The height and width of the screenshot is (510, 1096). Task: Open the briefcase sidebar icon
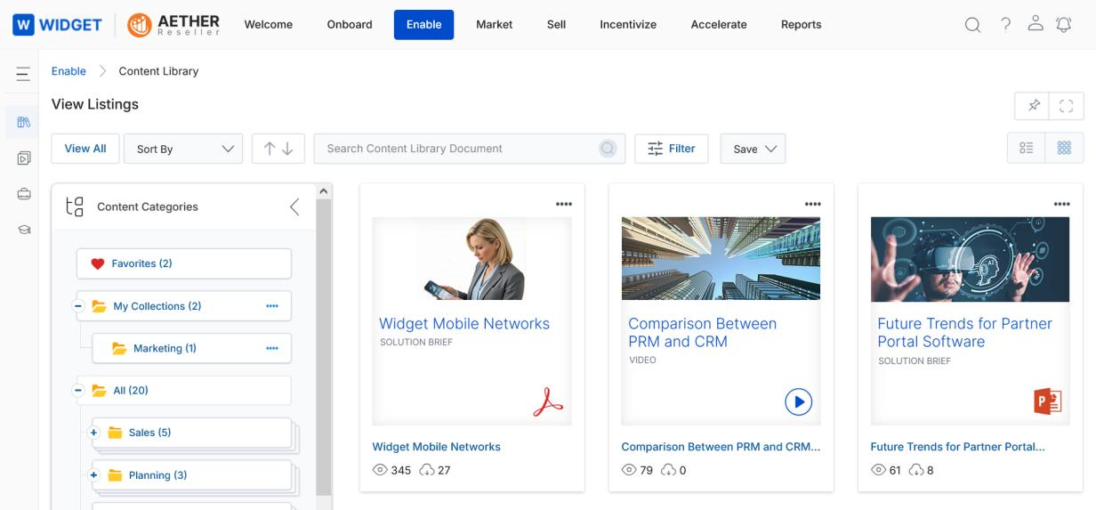(24, 193)
